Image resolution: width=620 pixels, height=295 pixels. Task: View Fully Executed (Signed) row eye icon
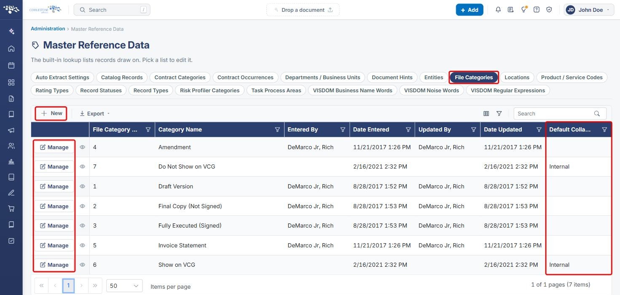pos(83,225)
